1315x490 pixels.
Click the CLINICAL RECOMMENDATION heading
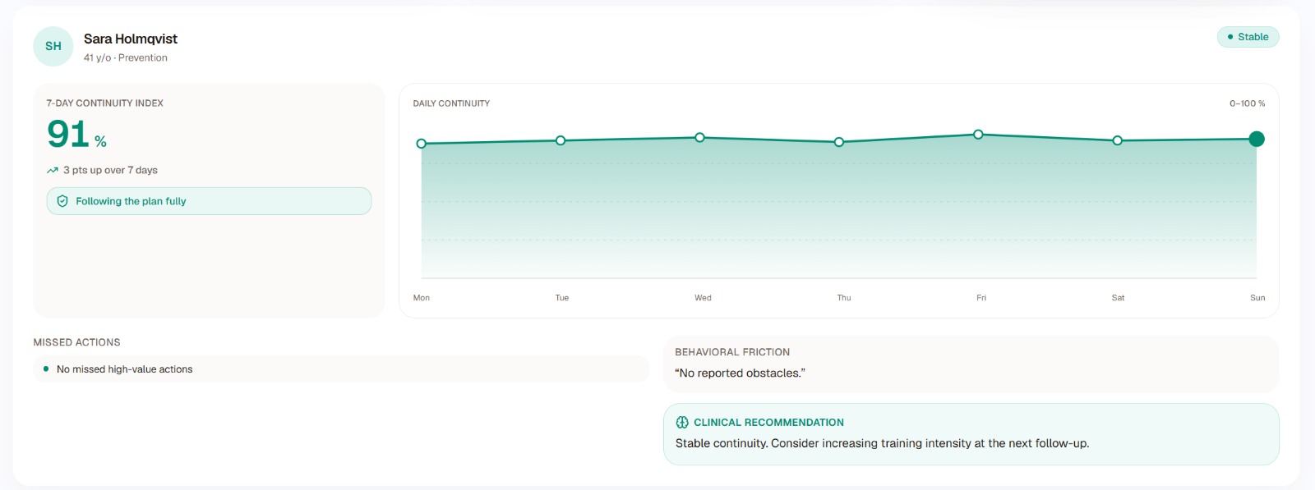click(768, 423)
